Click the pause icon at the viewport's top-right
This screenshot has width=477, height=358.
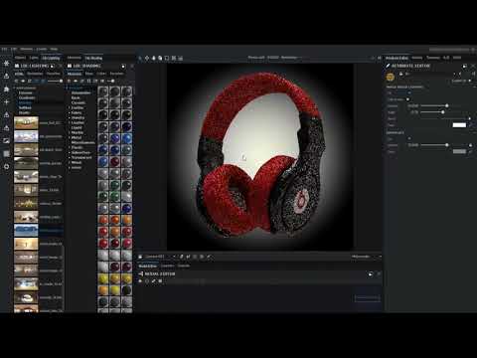click(x=380, y=58)
